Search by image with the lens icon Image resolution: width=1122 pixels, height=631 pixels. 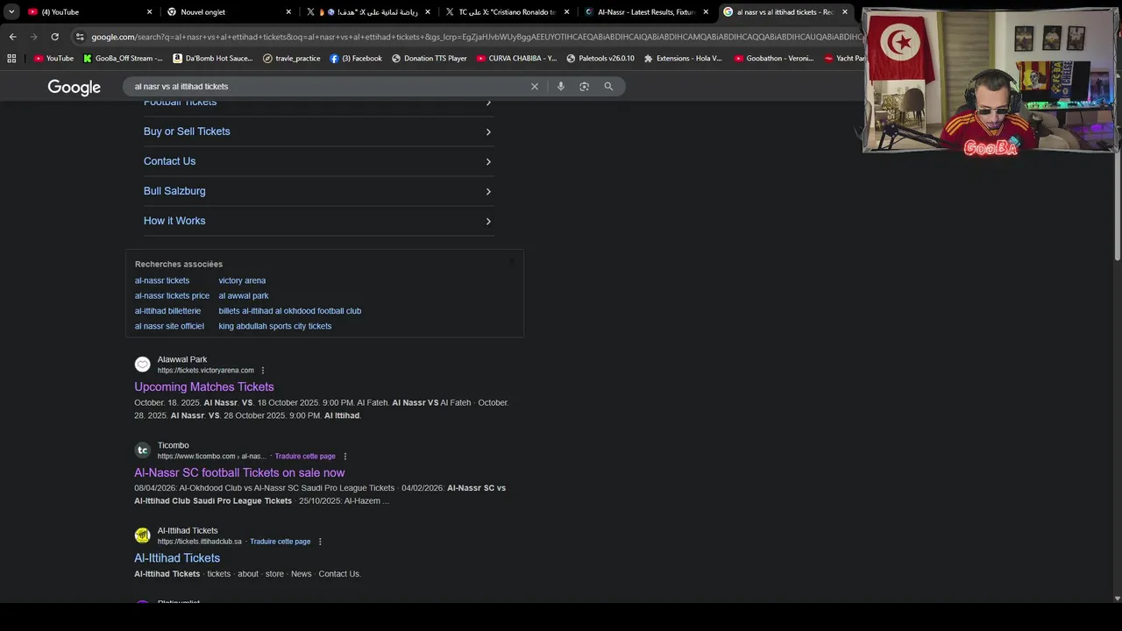(x=585, y=86)
